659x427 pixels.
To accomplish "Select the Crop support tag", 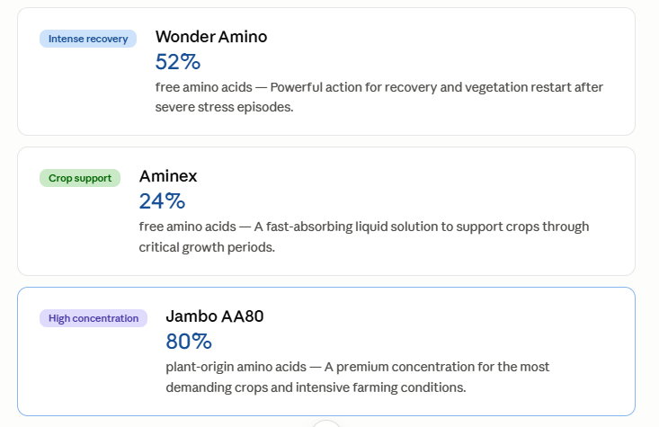I will pyautogui.click(x=80, y=178).
